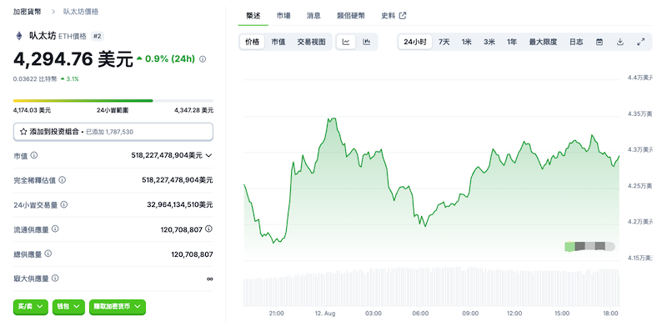Set chart range to 3米

(x=489, y=42)
